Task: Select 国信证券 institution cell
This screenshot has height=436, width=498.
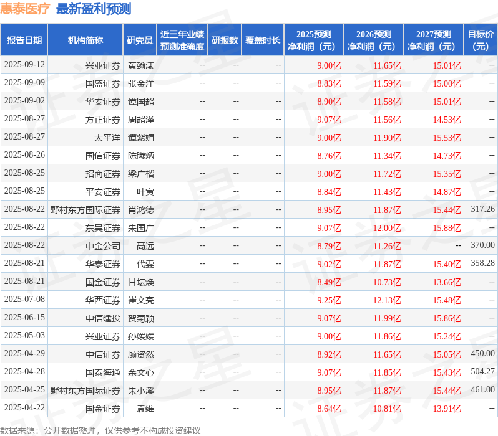Action: click(103, 156)
